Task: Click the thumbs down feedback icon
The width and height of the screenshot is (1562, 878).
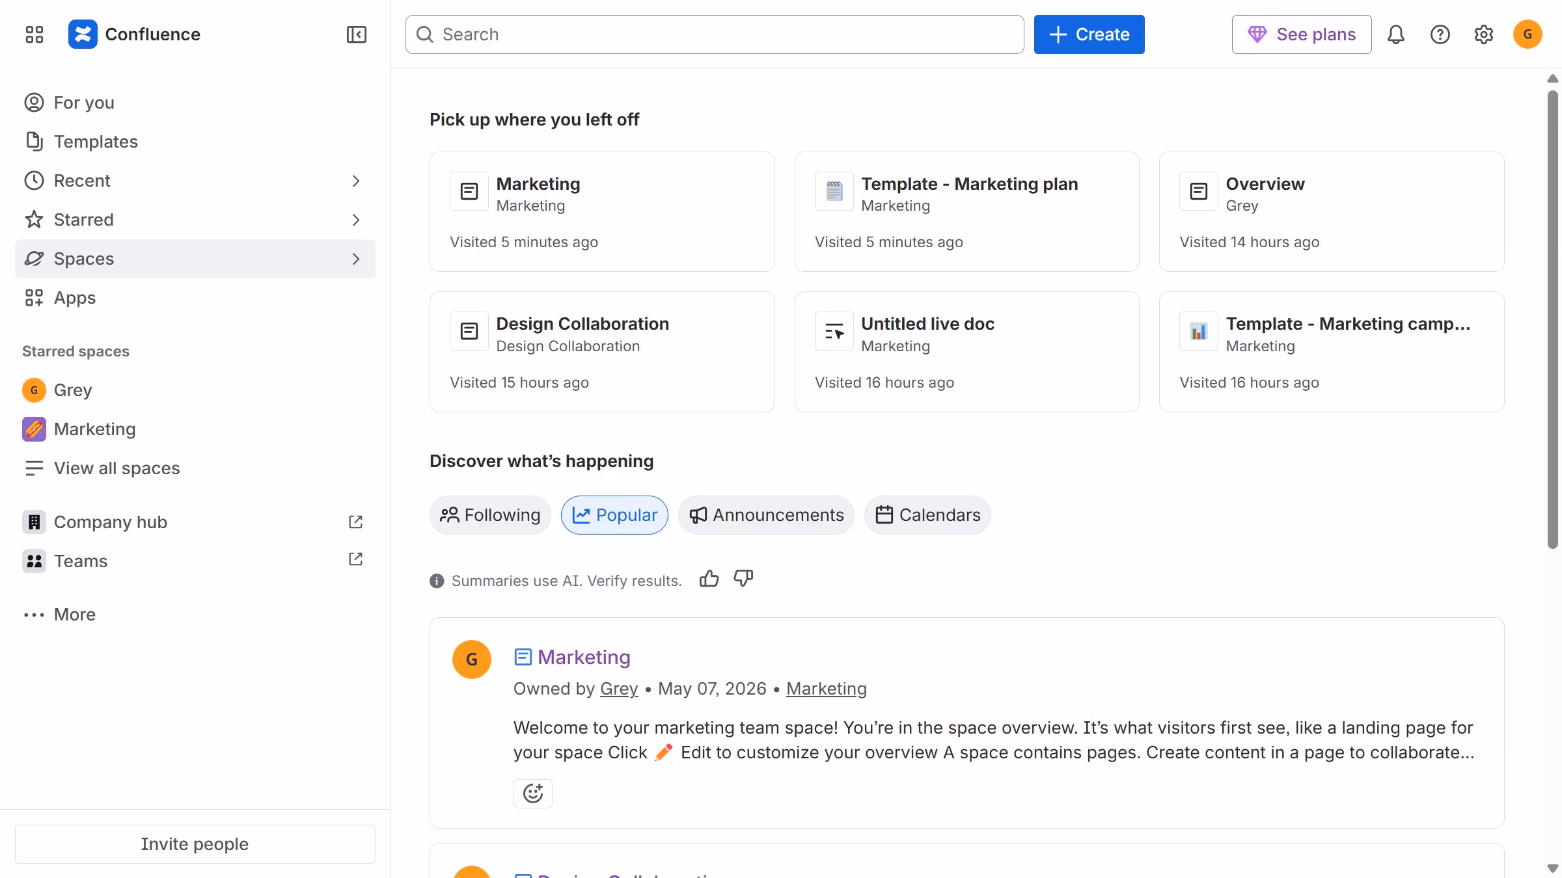Action: pyautogui.click(x=743, y=579)
